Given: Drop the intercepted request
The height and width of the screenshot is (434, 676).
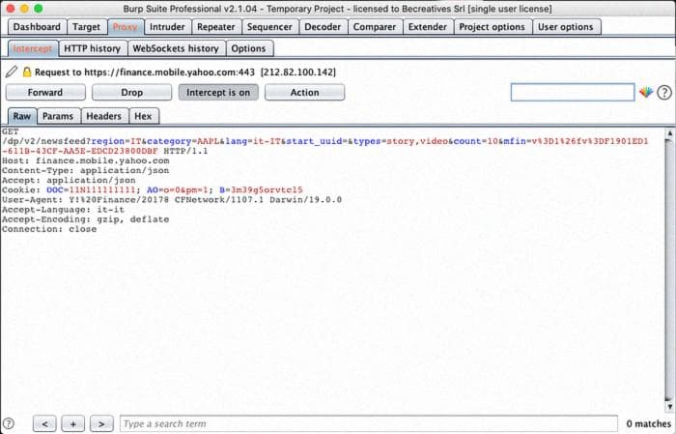Looking at the screenshot, I should [x=131, y=93].
